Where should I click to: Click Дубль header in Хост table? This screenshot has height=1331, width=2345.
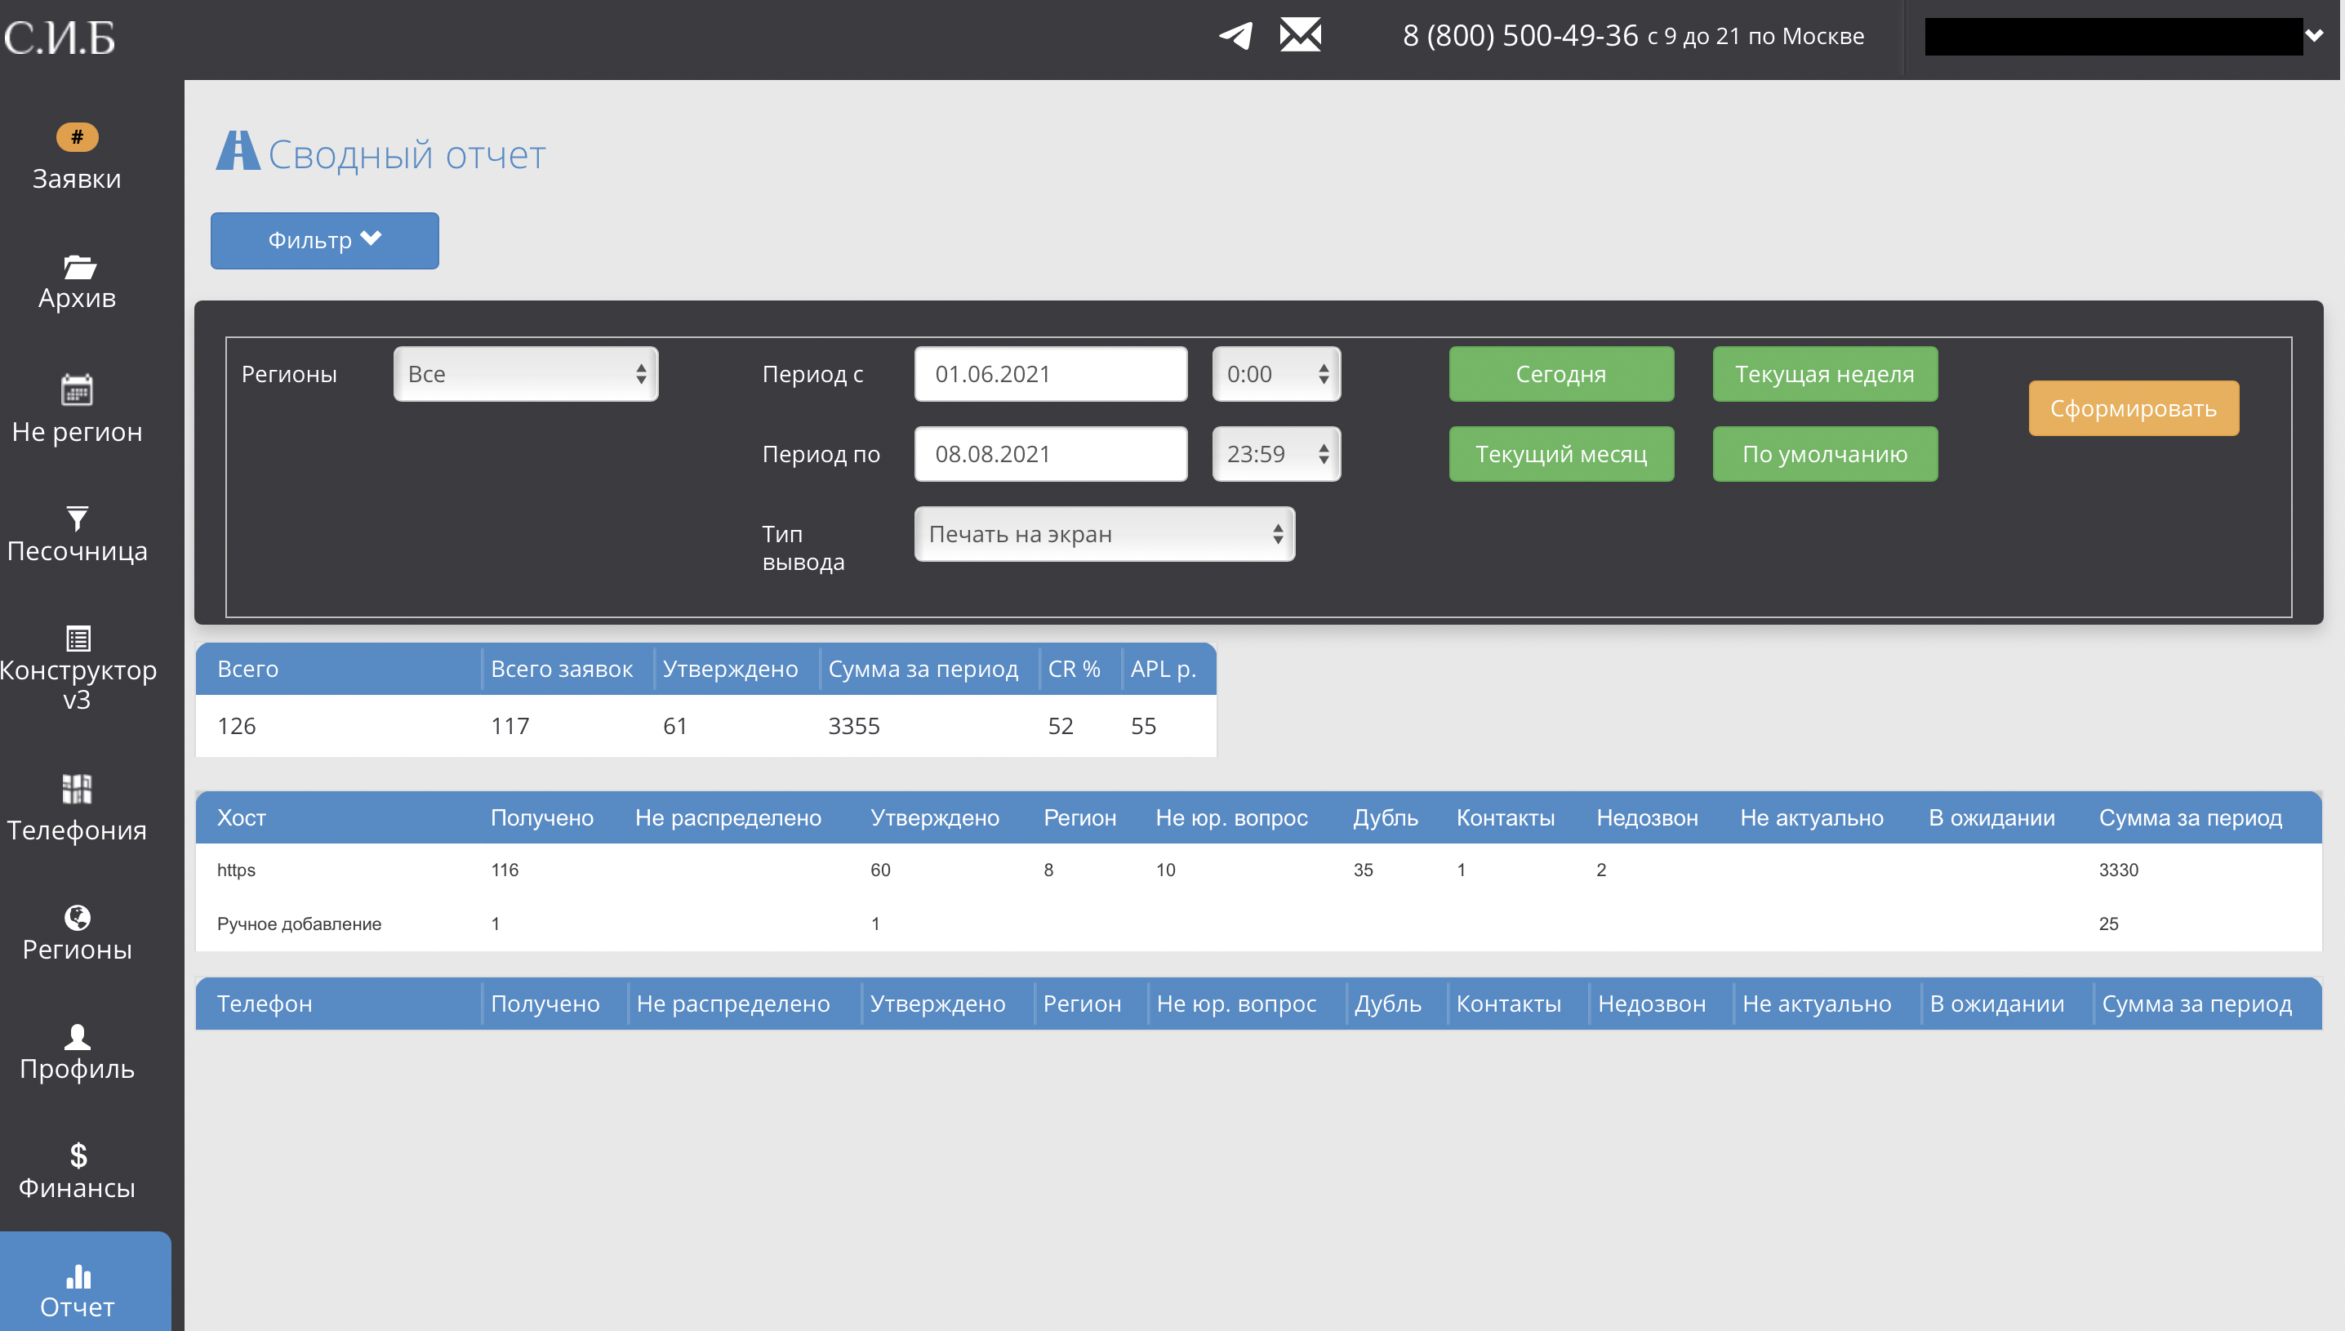pos(1386,817)
